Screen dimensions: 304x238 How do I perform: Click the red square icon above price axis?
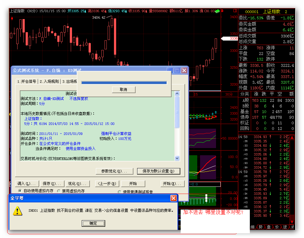(x=235, y=11)
